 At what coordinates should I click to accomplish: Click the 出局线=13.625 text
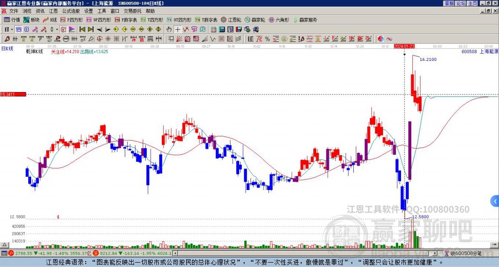click(94, 52)
